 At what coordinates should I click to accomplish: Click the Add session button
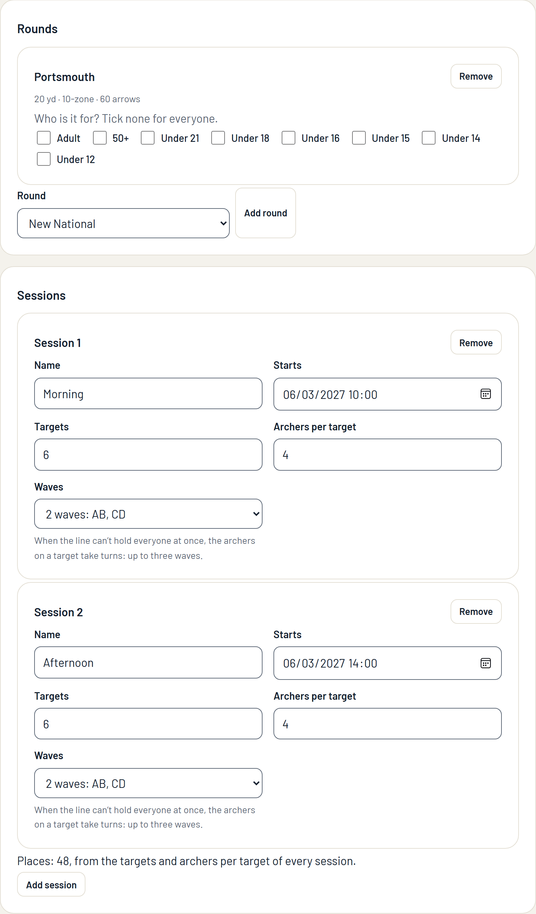click(x=51, y=885)
